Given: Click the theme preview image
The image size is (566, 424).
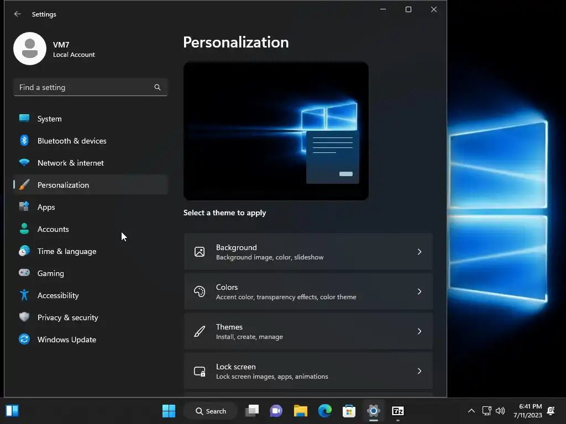Looking at the screenshot, I should pos(276,131).
